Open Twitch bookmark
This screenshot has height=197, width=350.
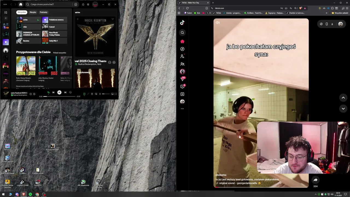coord(188,13)
